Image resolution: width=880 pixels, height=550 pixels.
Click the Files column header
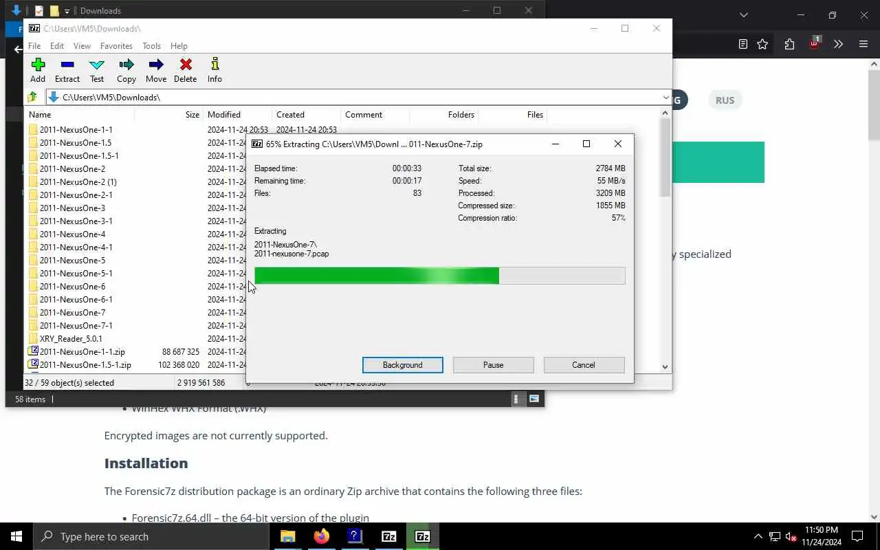512,115
